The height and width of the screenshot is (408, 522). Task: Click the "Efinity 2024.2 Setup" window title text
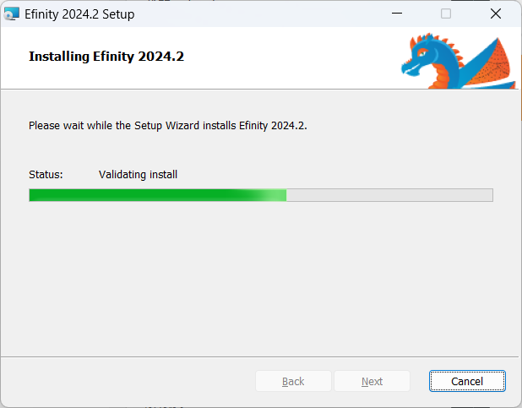click(79, 14)
